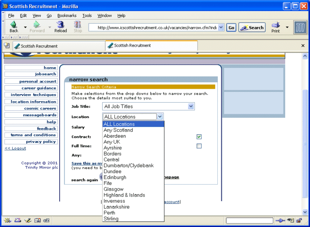Click the Stop toolbar icon

[78, 27]
